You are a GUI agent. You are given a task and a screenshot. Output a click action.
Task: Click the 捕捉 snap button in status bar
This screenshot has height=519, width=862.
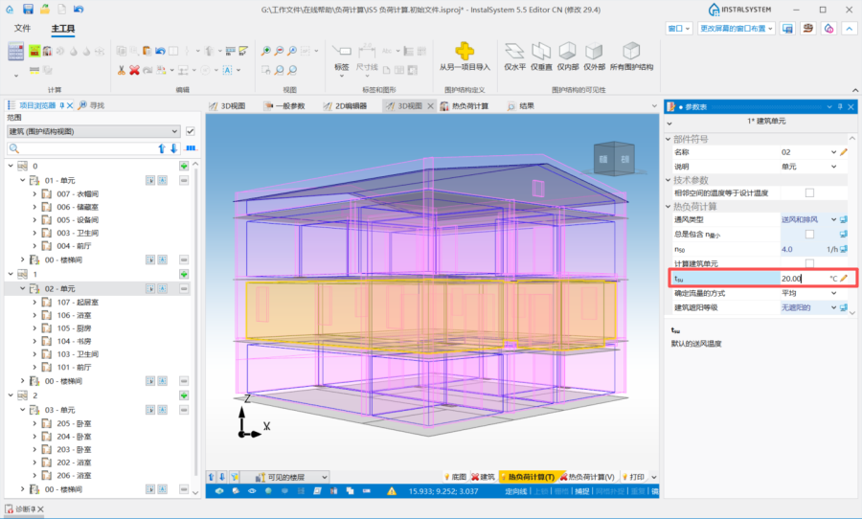582,491
